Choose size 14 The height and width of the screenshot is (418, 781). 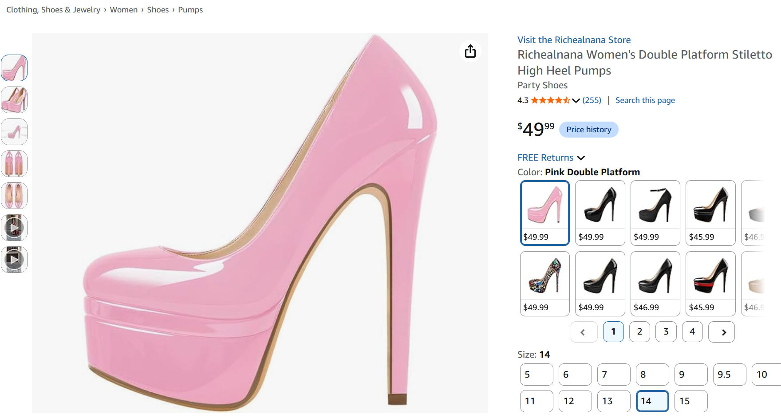653,401
